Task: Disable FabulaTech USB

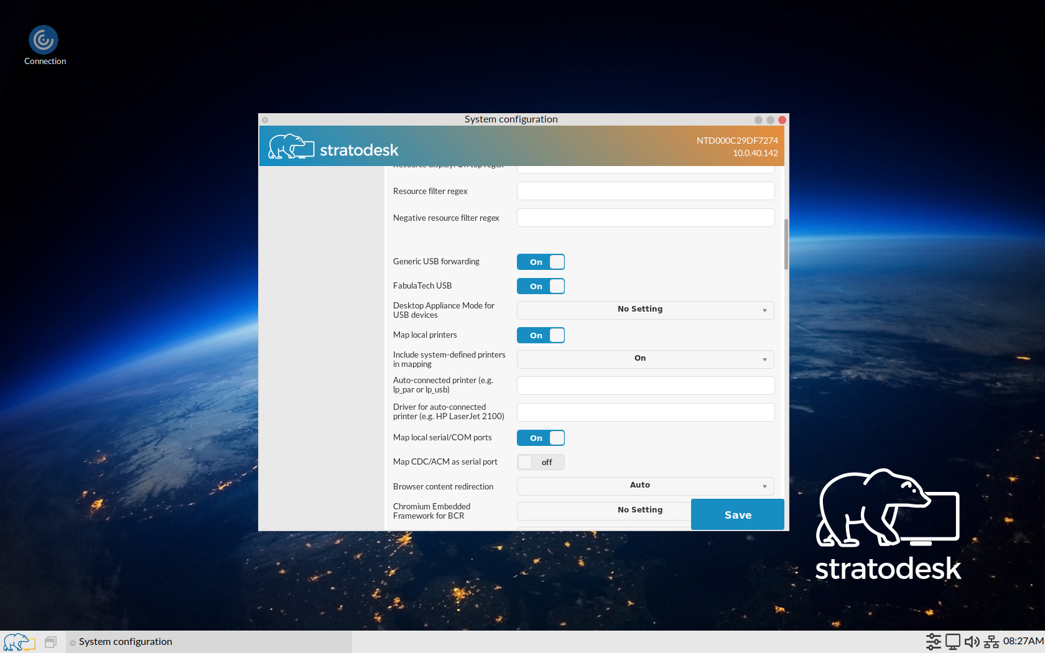Action: click(540, 286)
